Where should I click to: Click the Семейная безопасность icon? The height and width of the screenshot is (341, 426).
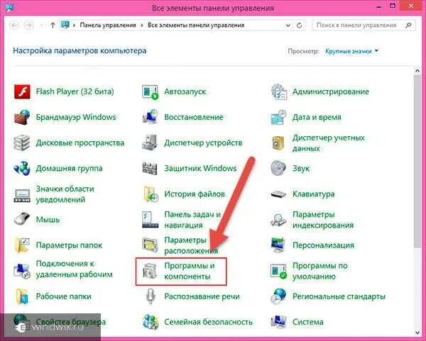click(151, 322)
